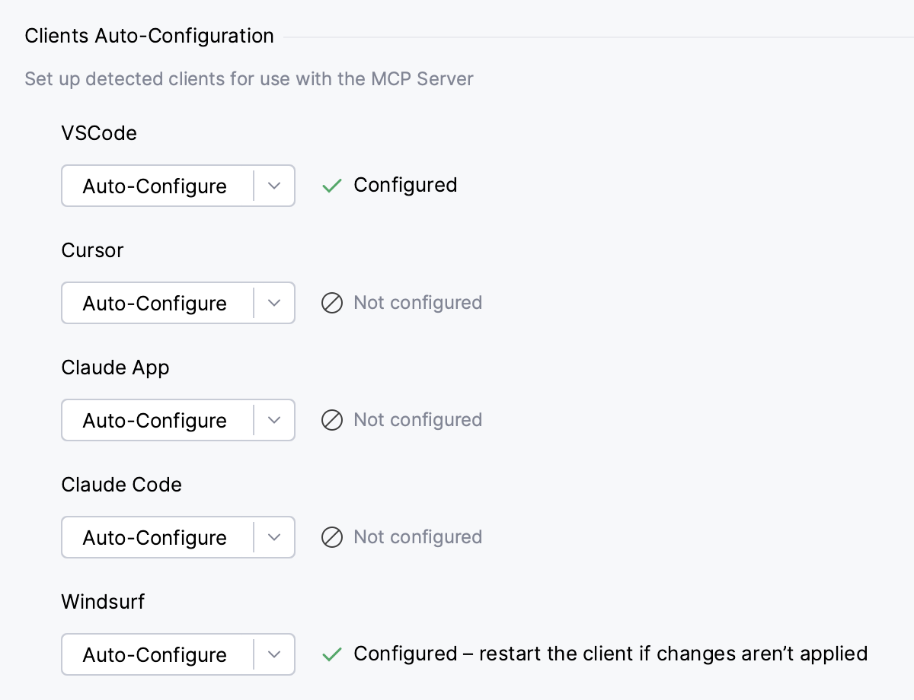
Task: Select the Claude Code client label
Action: tap(121, 485)
